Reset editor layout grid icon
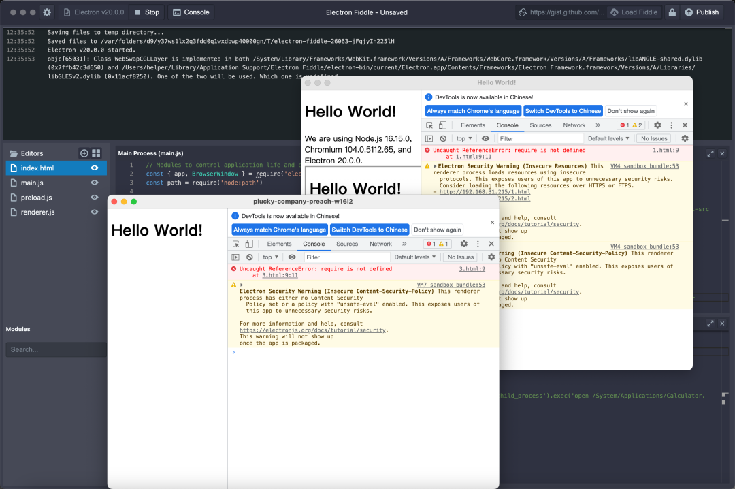 pyautogui.click(x=96, y=153)
